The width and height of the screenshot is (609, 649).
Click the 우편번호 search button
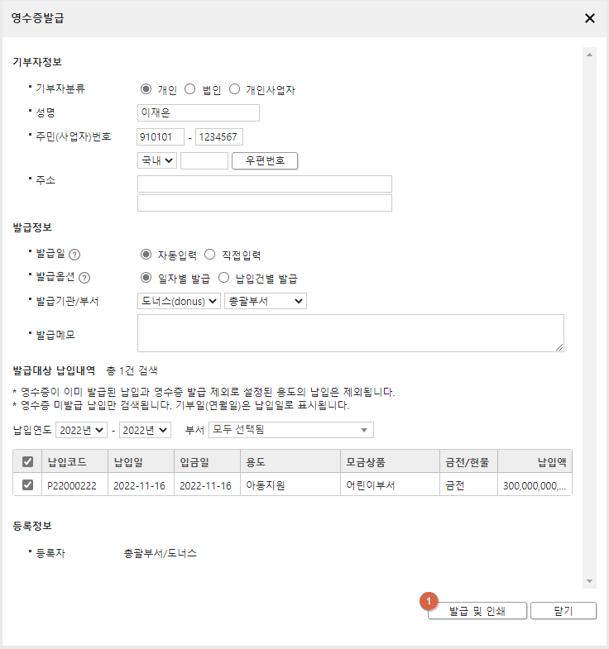point(265,160)
